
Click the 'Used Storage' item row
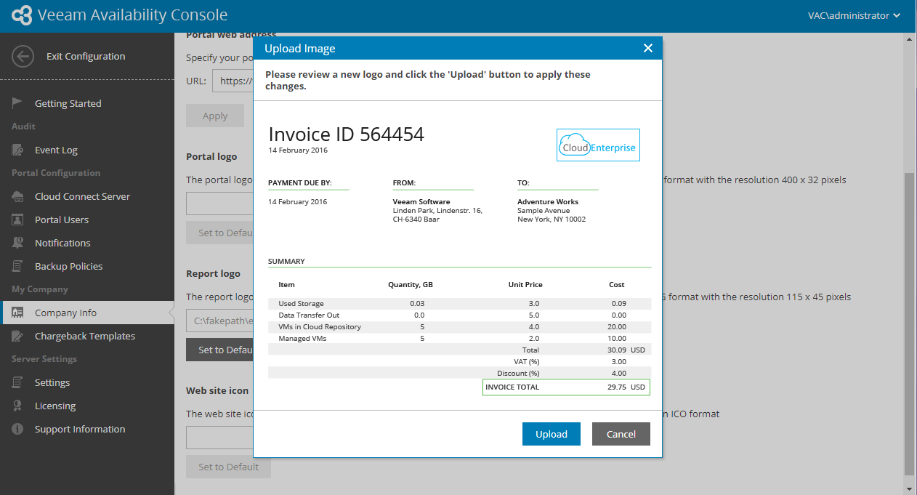(x=459, y=303)
